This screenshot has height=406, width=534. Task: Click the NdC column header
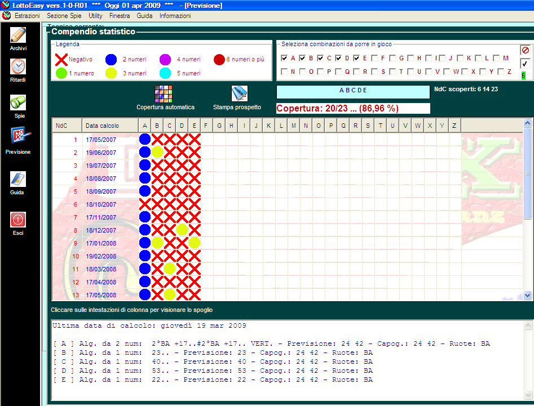(67, 126)
